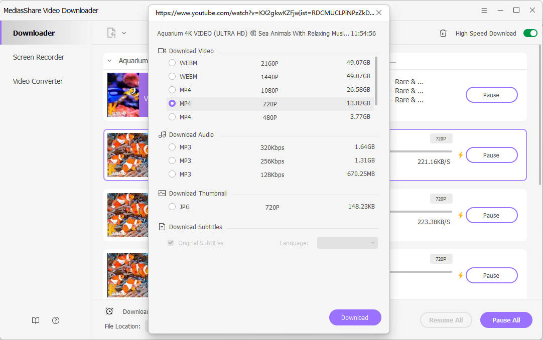Viewport: 543px width, 340px height.
Task: Click the trash delete icon
Action: [x=443, y=33]
